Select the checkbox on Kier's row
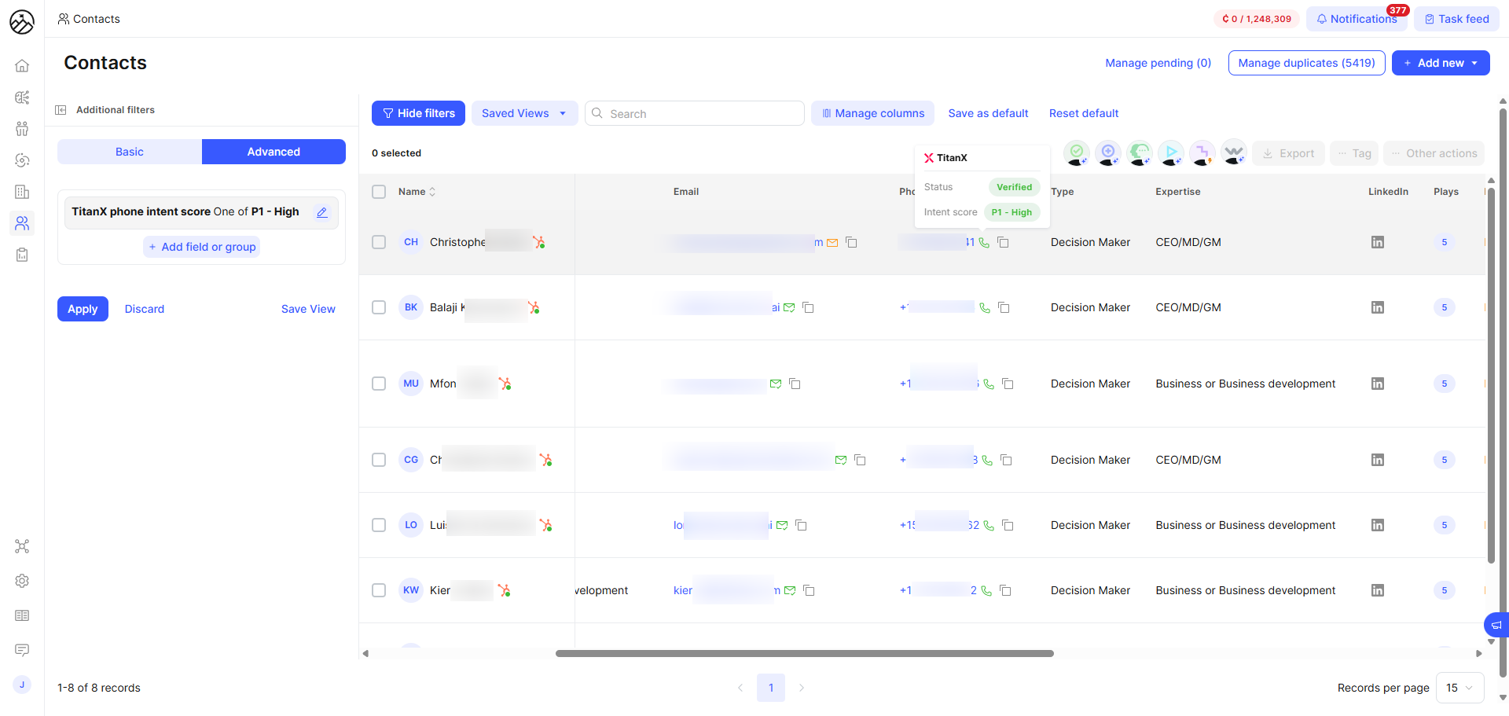1509x716 pixels. (x=379, y=590)
